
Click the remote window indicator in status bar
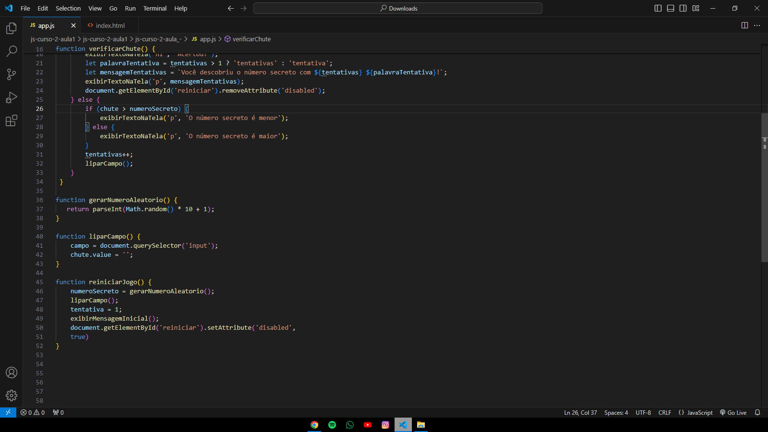click(8, 412)
